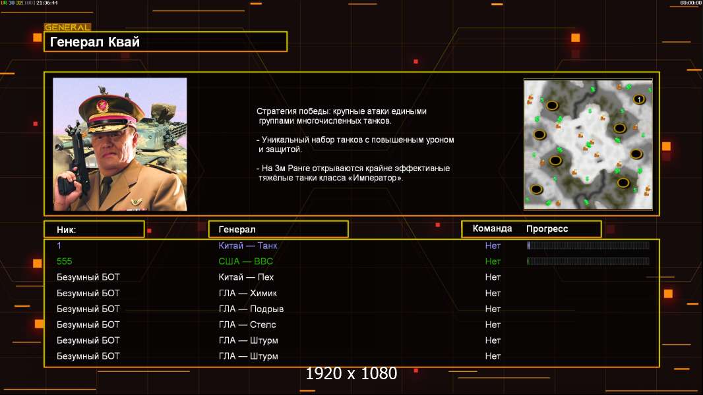Select the "Генерал" column header

pos(278,229)
